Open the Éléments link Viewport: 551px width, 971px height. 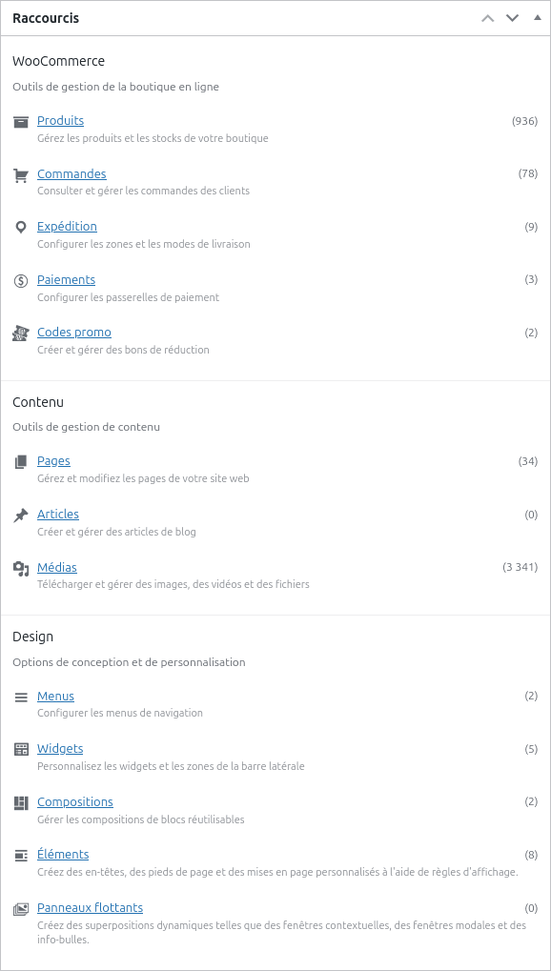(x=63, y=854)
